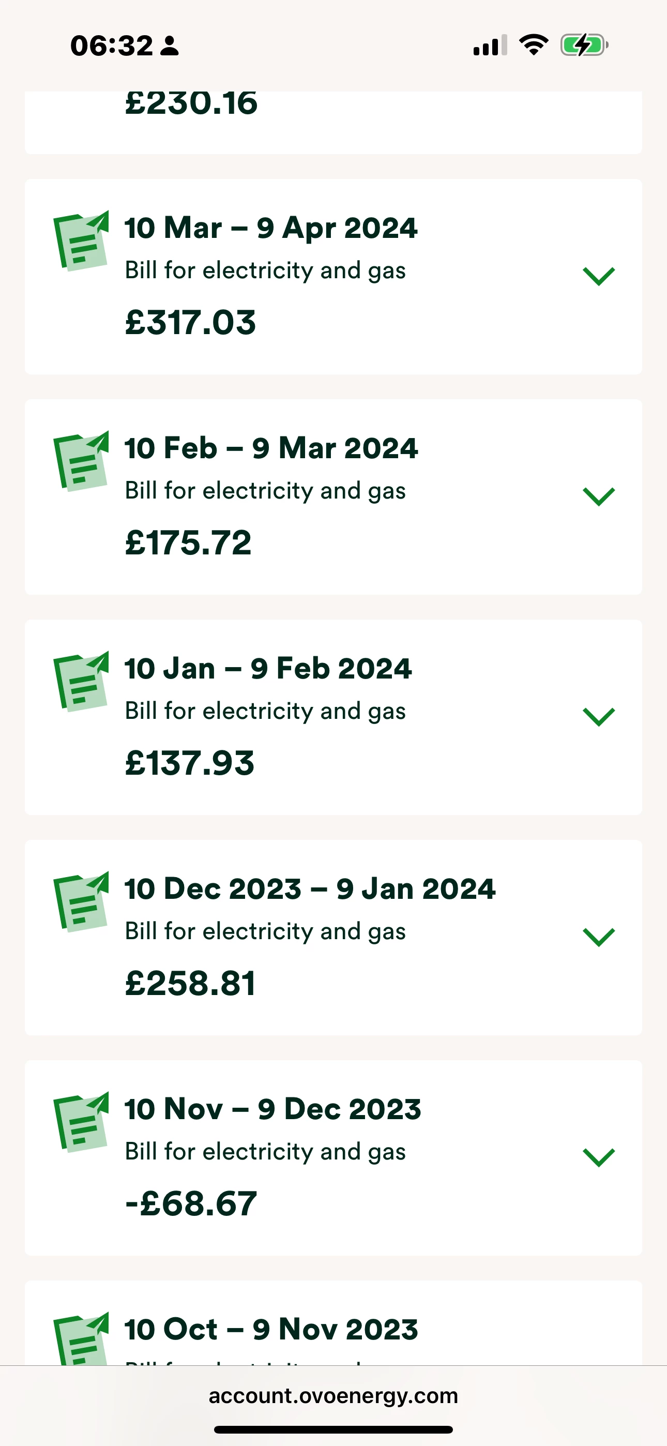Click bill icon for 10 Mar – 9 Apr 2024

pos(81,241)
